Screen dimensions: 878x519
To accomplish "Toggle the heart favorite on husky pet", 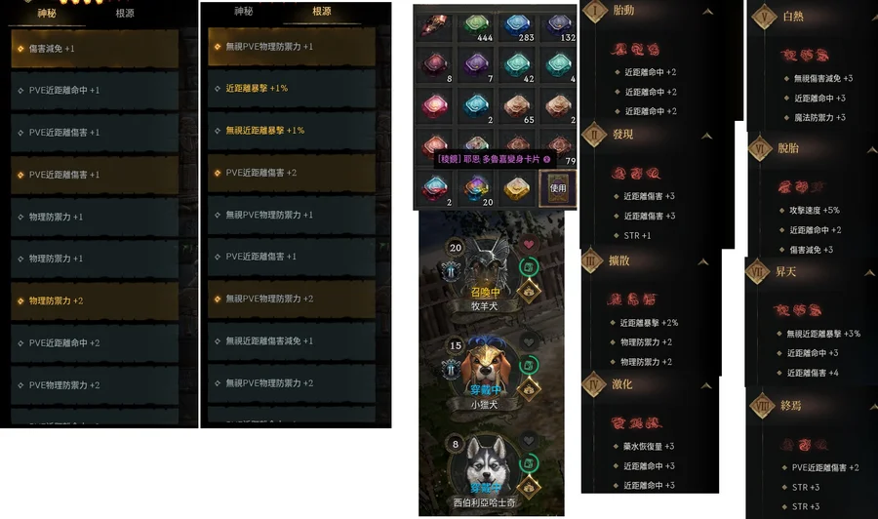I will click(x=529, y=440).
